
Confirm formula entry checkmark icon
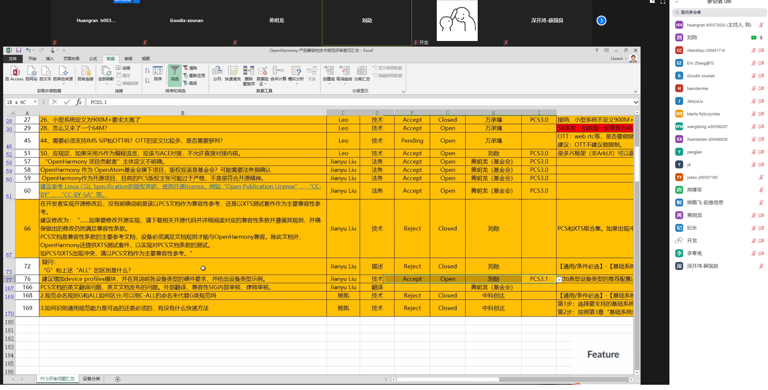(67, 102)
